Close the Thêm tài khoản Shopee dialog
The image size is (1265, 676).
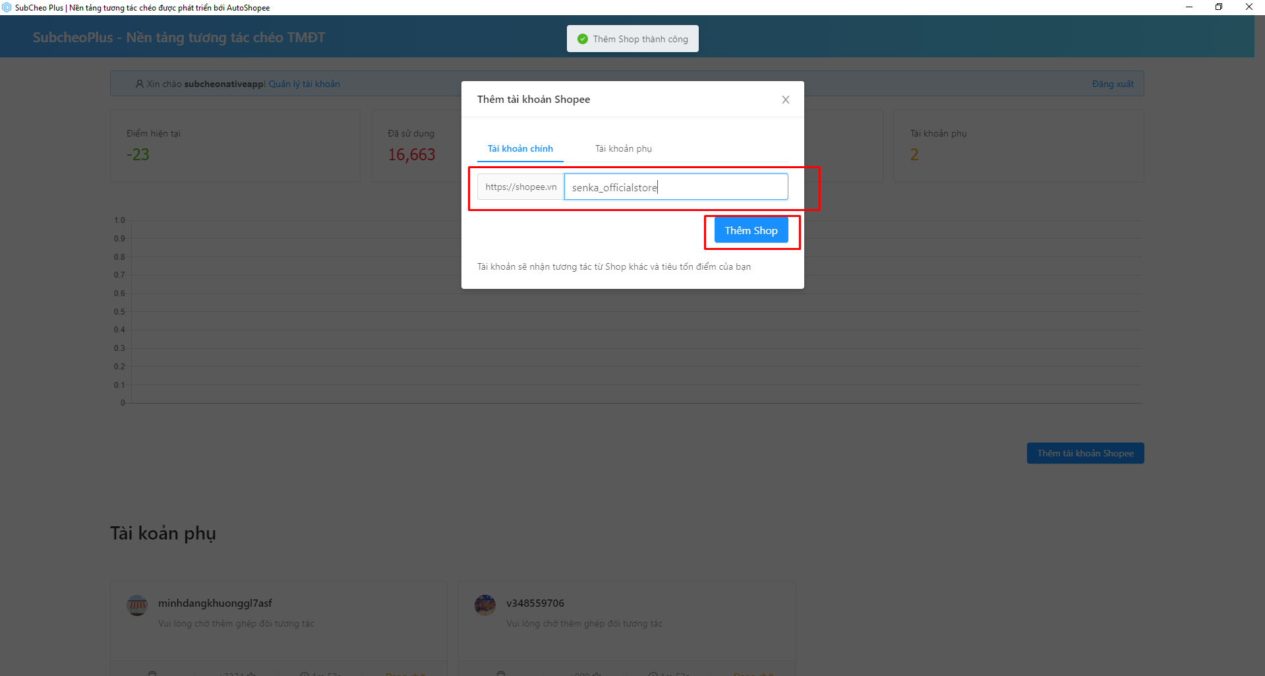pyautogui.click(x=785, y=100)
